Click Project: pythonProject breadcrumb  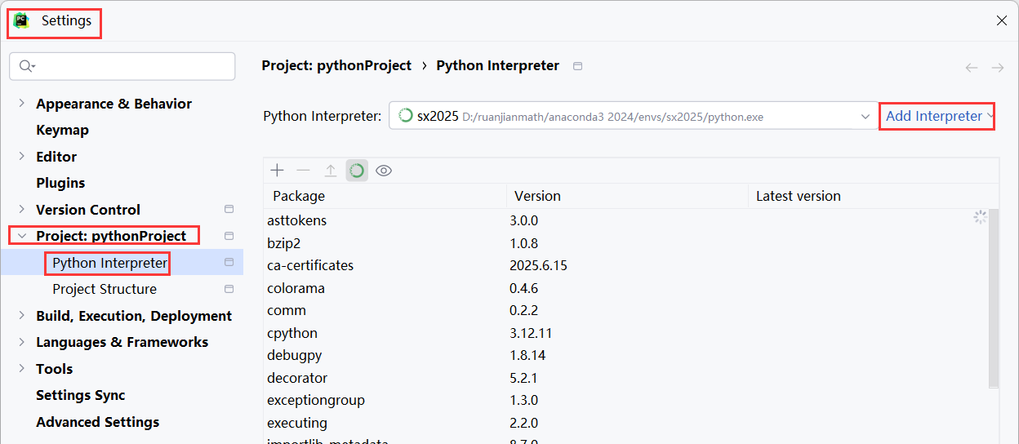click(x=336, y=65)
